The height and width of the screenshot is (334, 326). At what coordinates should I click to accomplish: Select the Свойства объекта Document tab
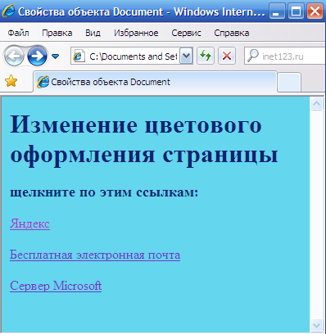[x=155, y=82]
